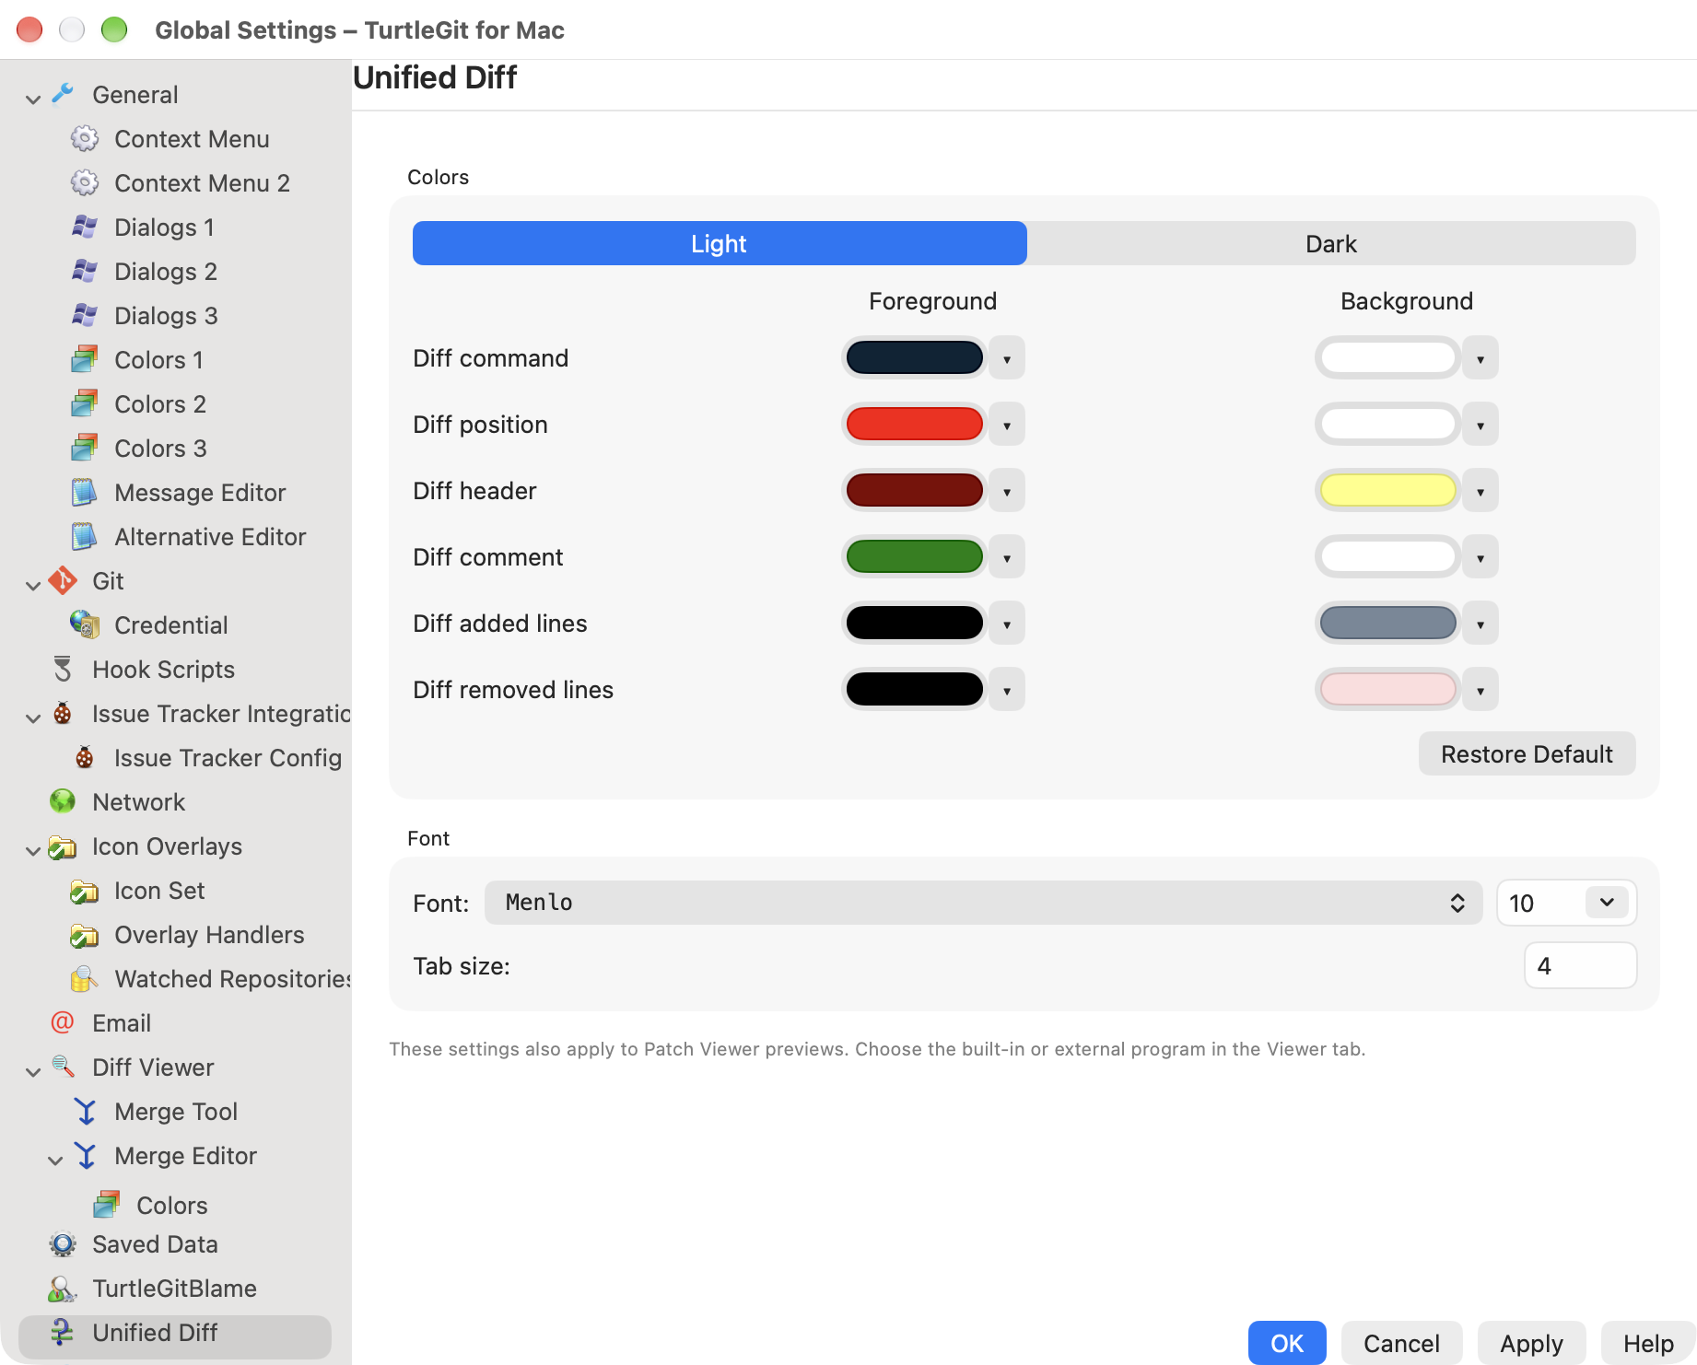Collapse the Merge Editor subtree

(x=55, y=1159)
